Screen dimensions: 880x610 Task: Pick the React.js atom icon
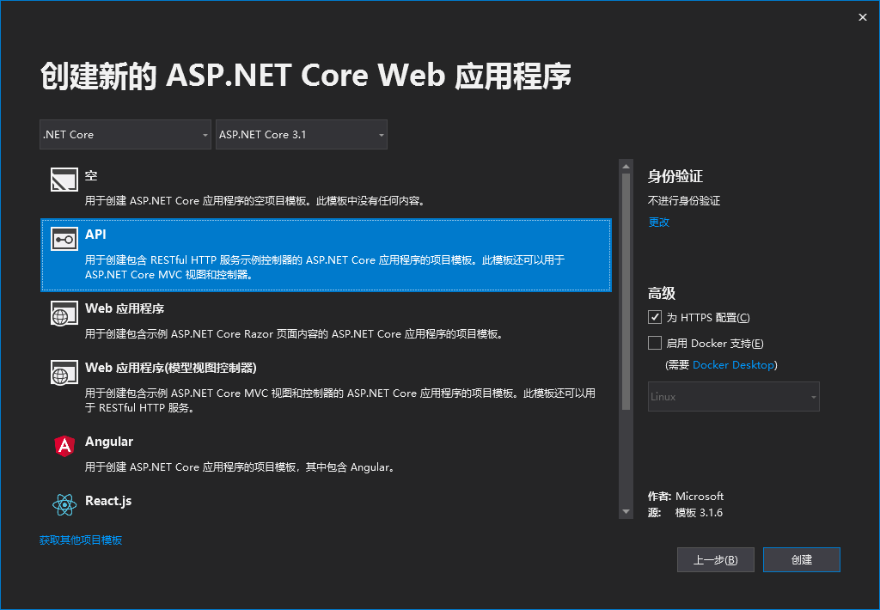point(64,504)
